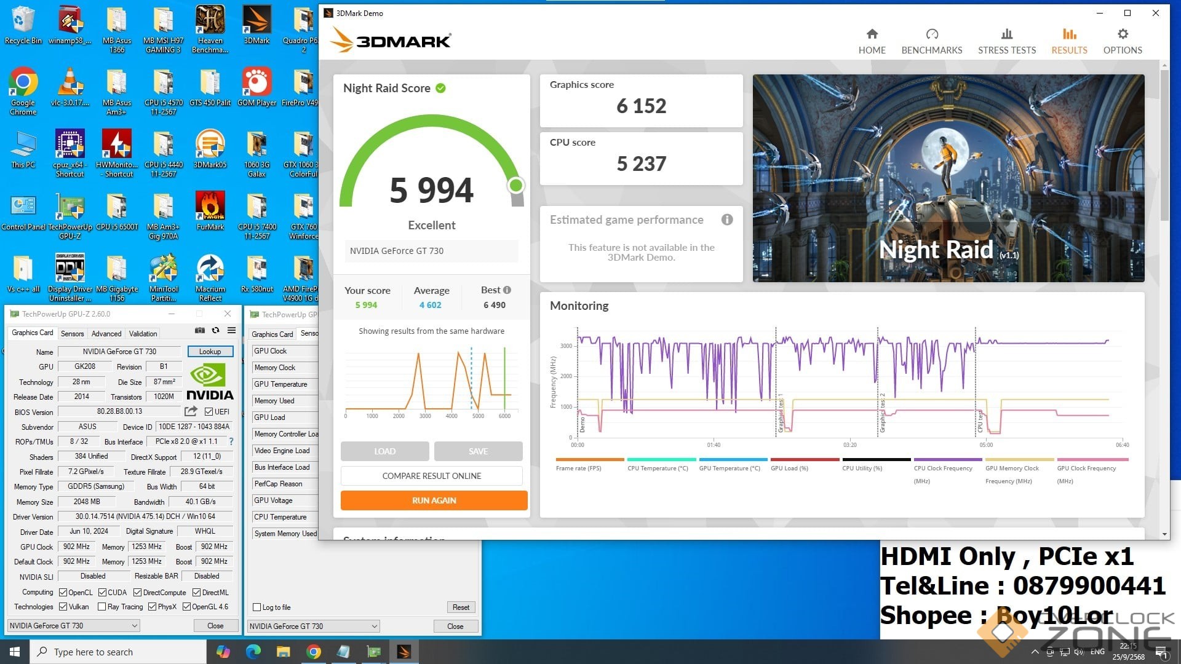The image size is (1181, 664).
Task: Click the estimated game performance info icon
Action: pos(727,219)
